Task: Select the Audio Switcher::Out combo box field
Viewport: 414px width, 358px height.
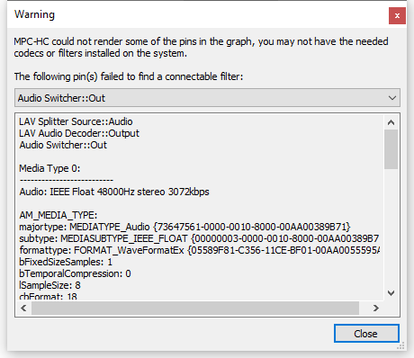Action: click(207, 98)
